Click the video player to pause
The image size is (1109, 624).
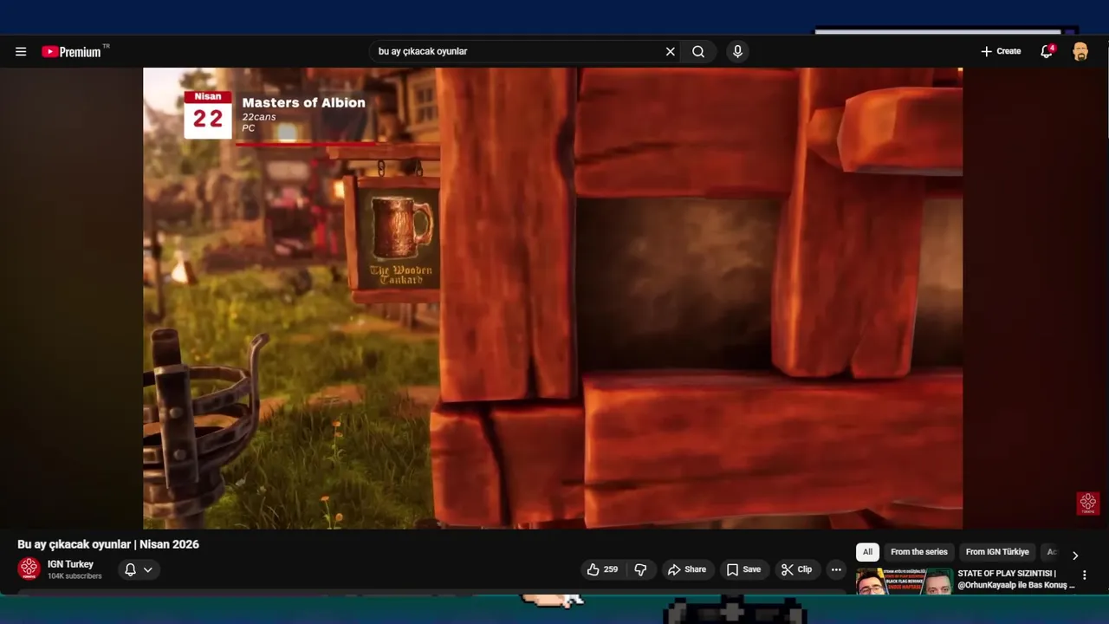coord(553,298)
